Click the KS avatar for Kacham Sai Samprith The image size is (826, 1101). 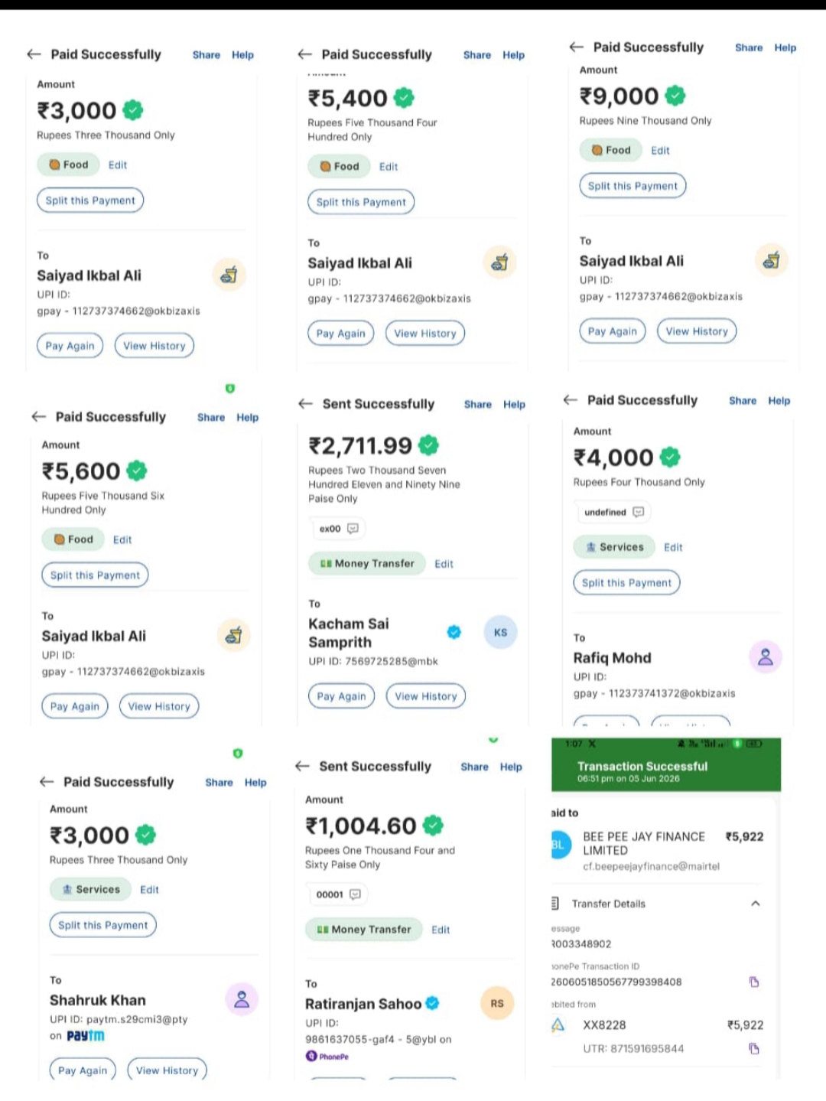[500, 633]
